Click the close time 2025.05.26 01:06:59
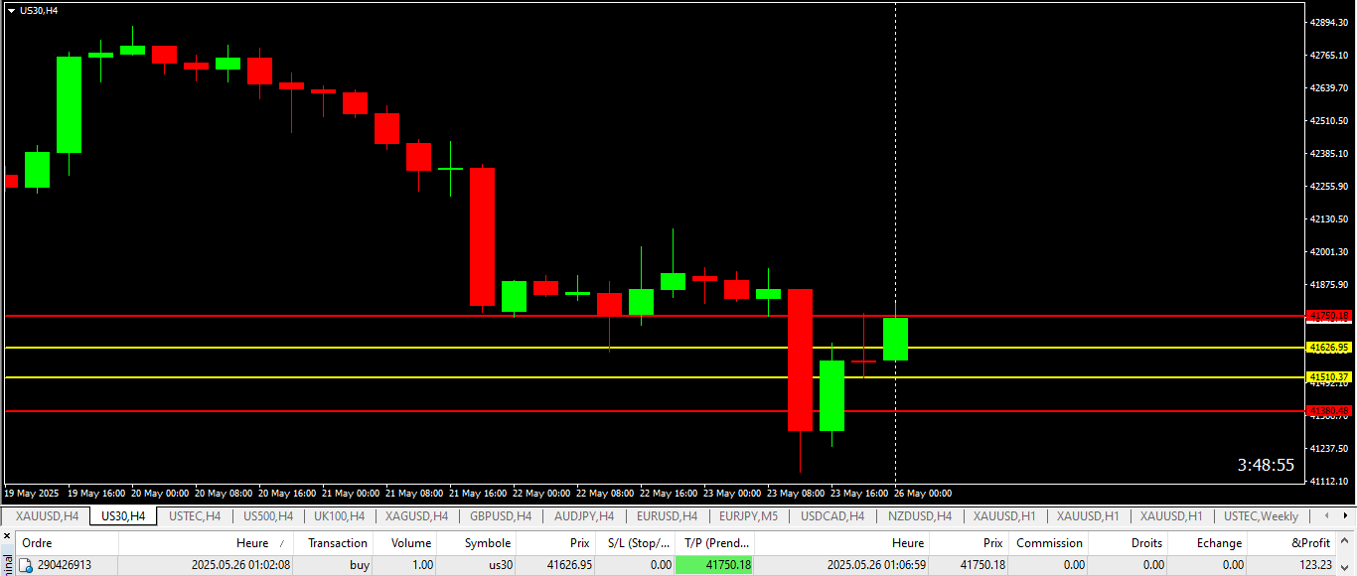 [x=876, y=565]
